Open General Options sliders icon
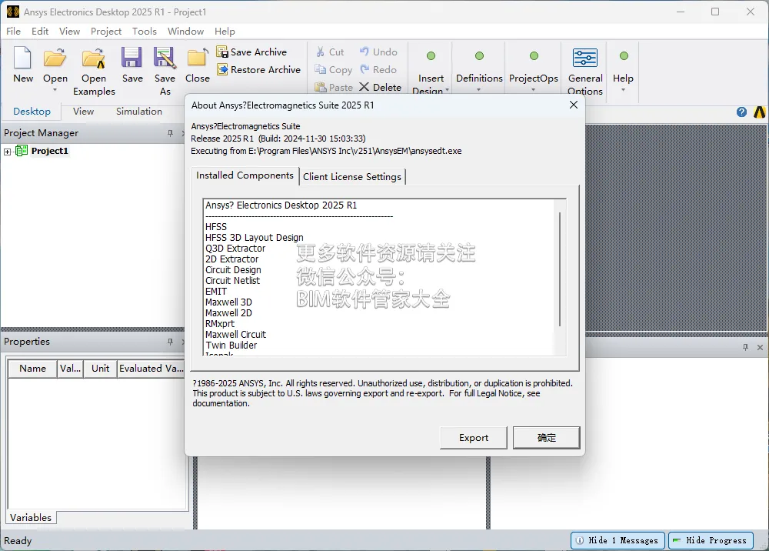 (585, 58)
